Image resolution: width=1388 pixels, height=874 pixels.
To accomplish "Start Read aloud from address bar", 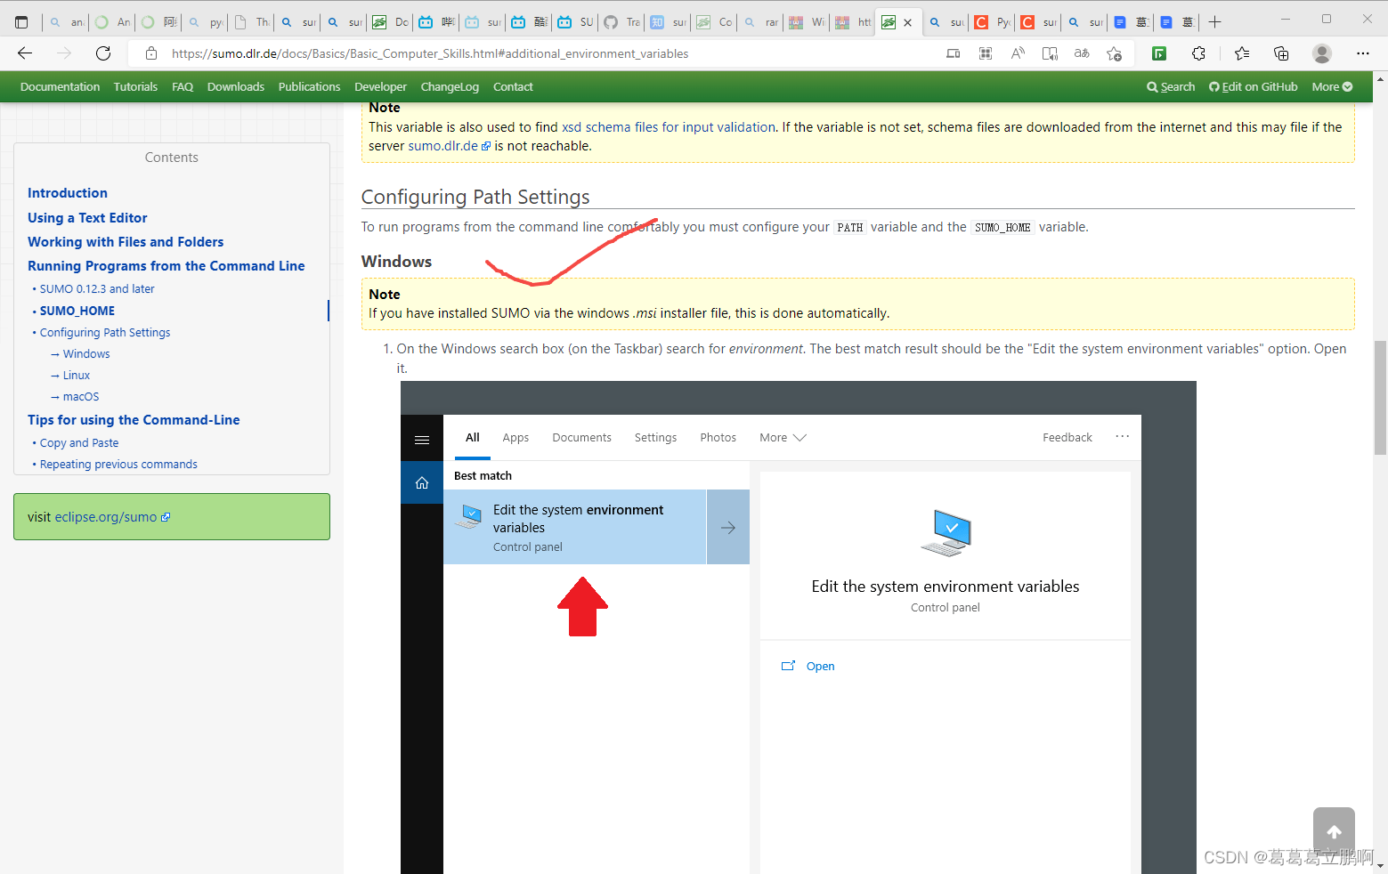I will pyautogui.click(x=1018, y=53).
